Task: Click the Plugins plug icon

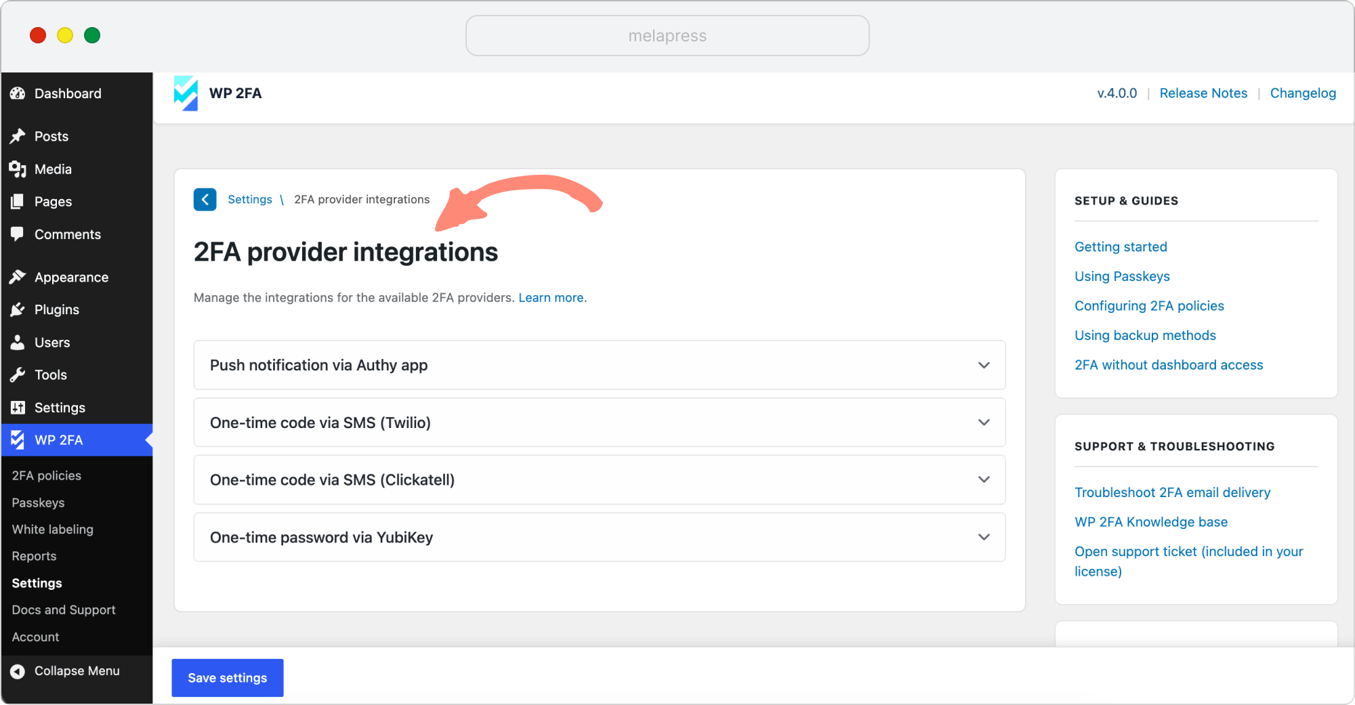Action: coord(18,309)
